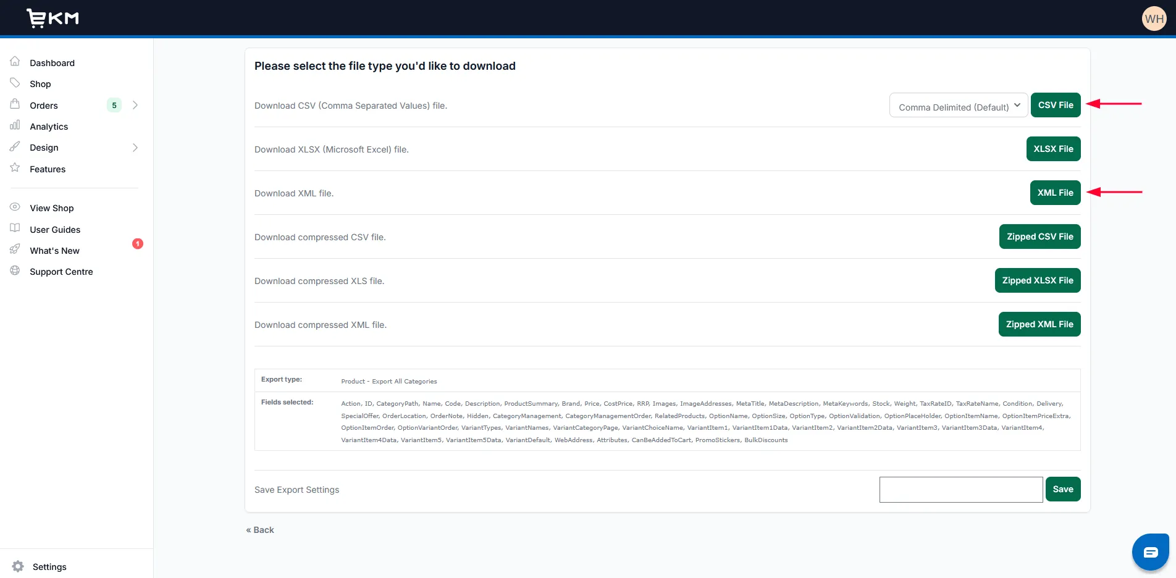Click the User Guides book icon
The height and width of the screenshot is (578, 1176).
click(x=15, y=228)
